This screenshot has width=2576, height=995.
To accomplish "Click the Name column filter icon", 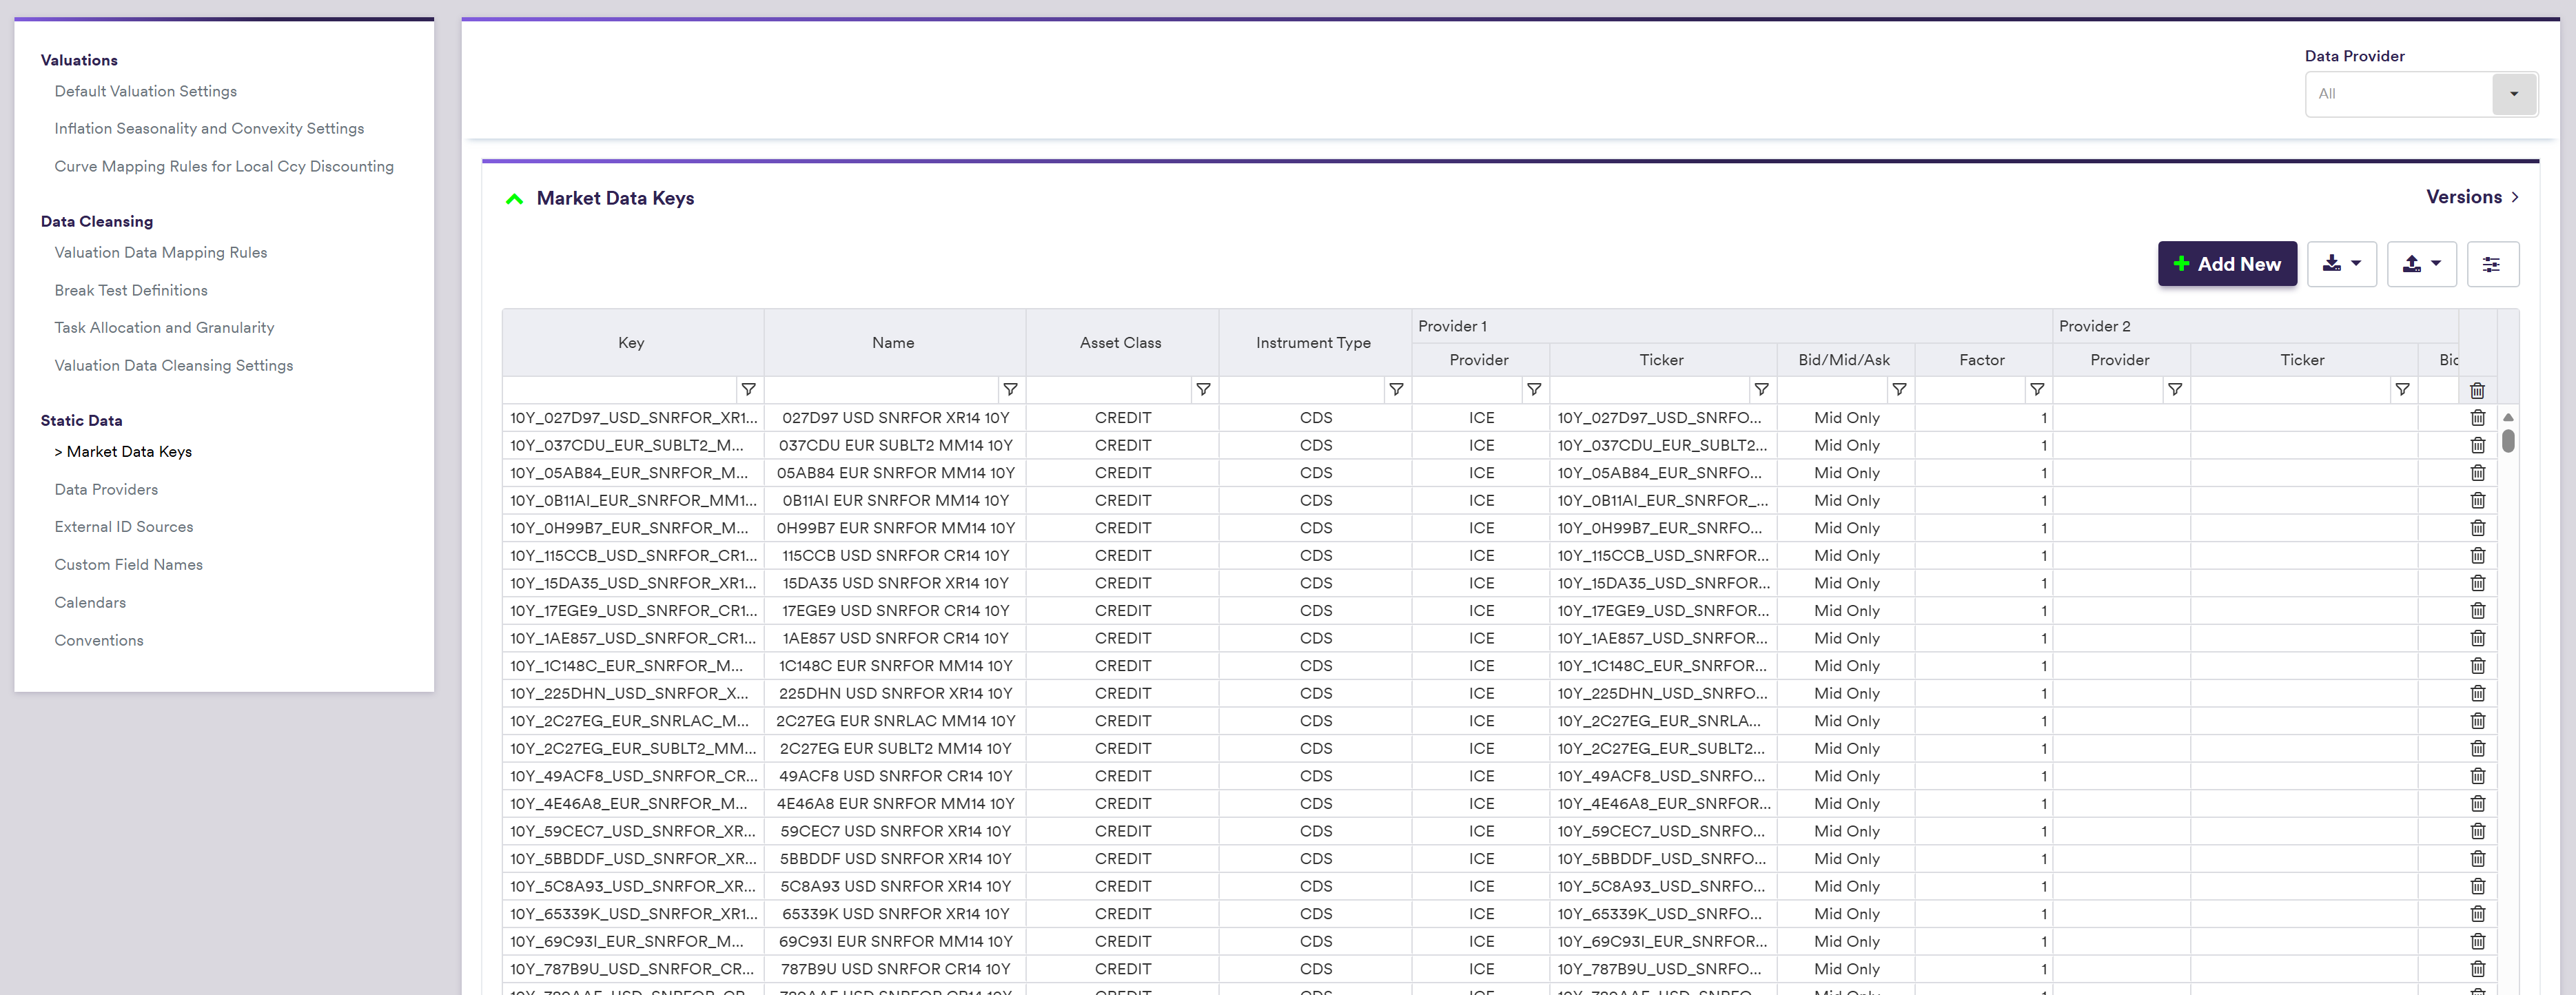I will (x=1010, y=389).
